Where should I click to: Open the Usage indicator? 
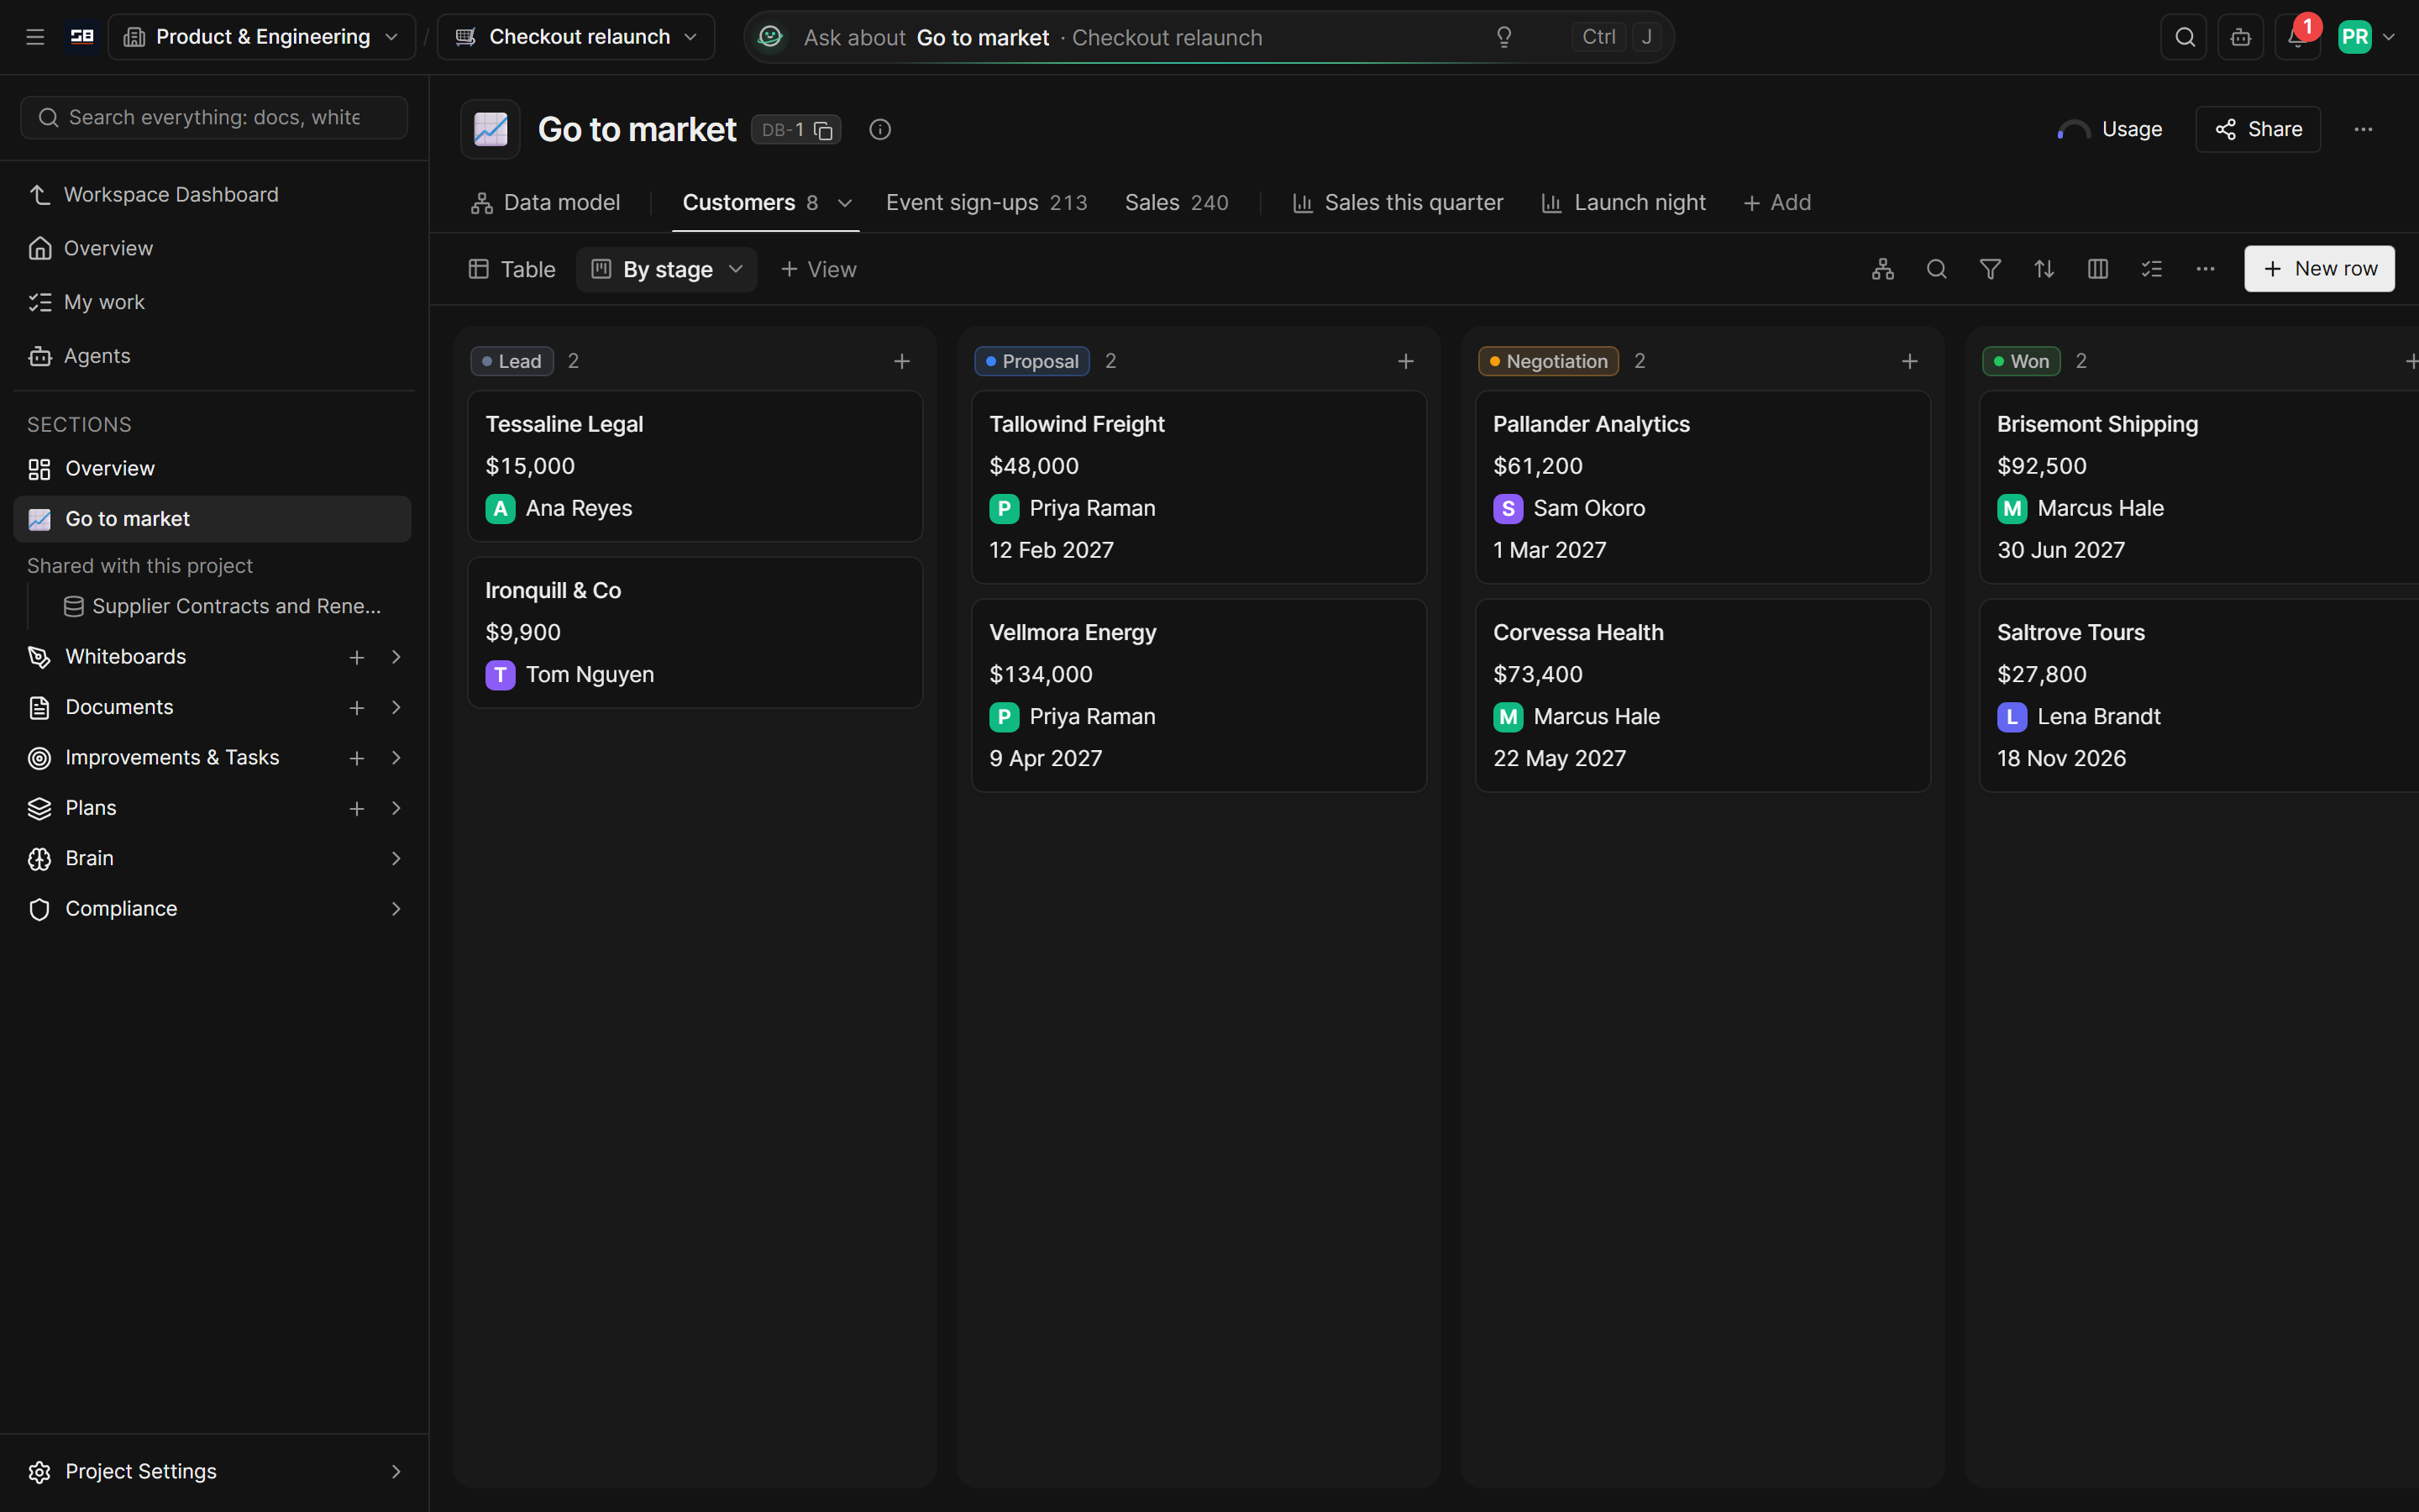2110,129
